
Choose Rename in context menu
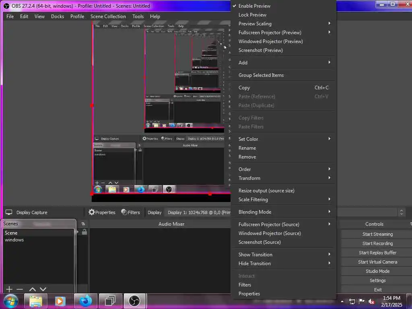tap(283, 148)
